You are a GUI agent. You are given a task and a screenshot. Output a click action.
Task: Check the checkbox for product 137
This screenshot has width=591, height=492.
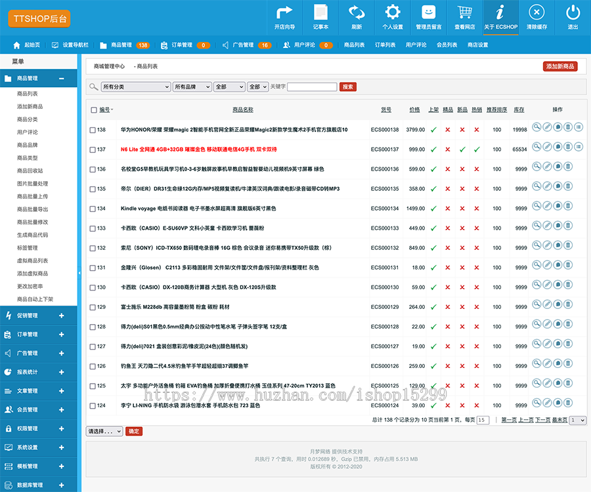click(93, 150)
